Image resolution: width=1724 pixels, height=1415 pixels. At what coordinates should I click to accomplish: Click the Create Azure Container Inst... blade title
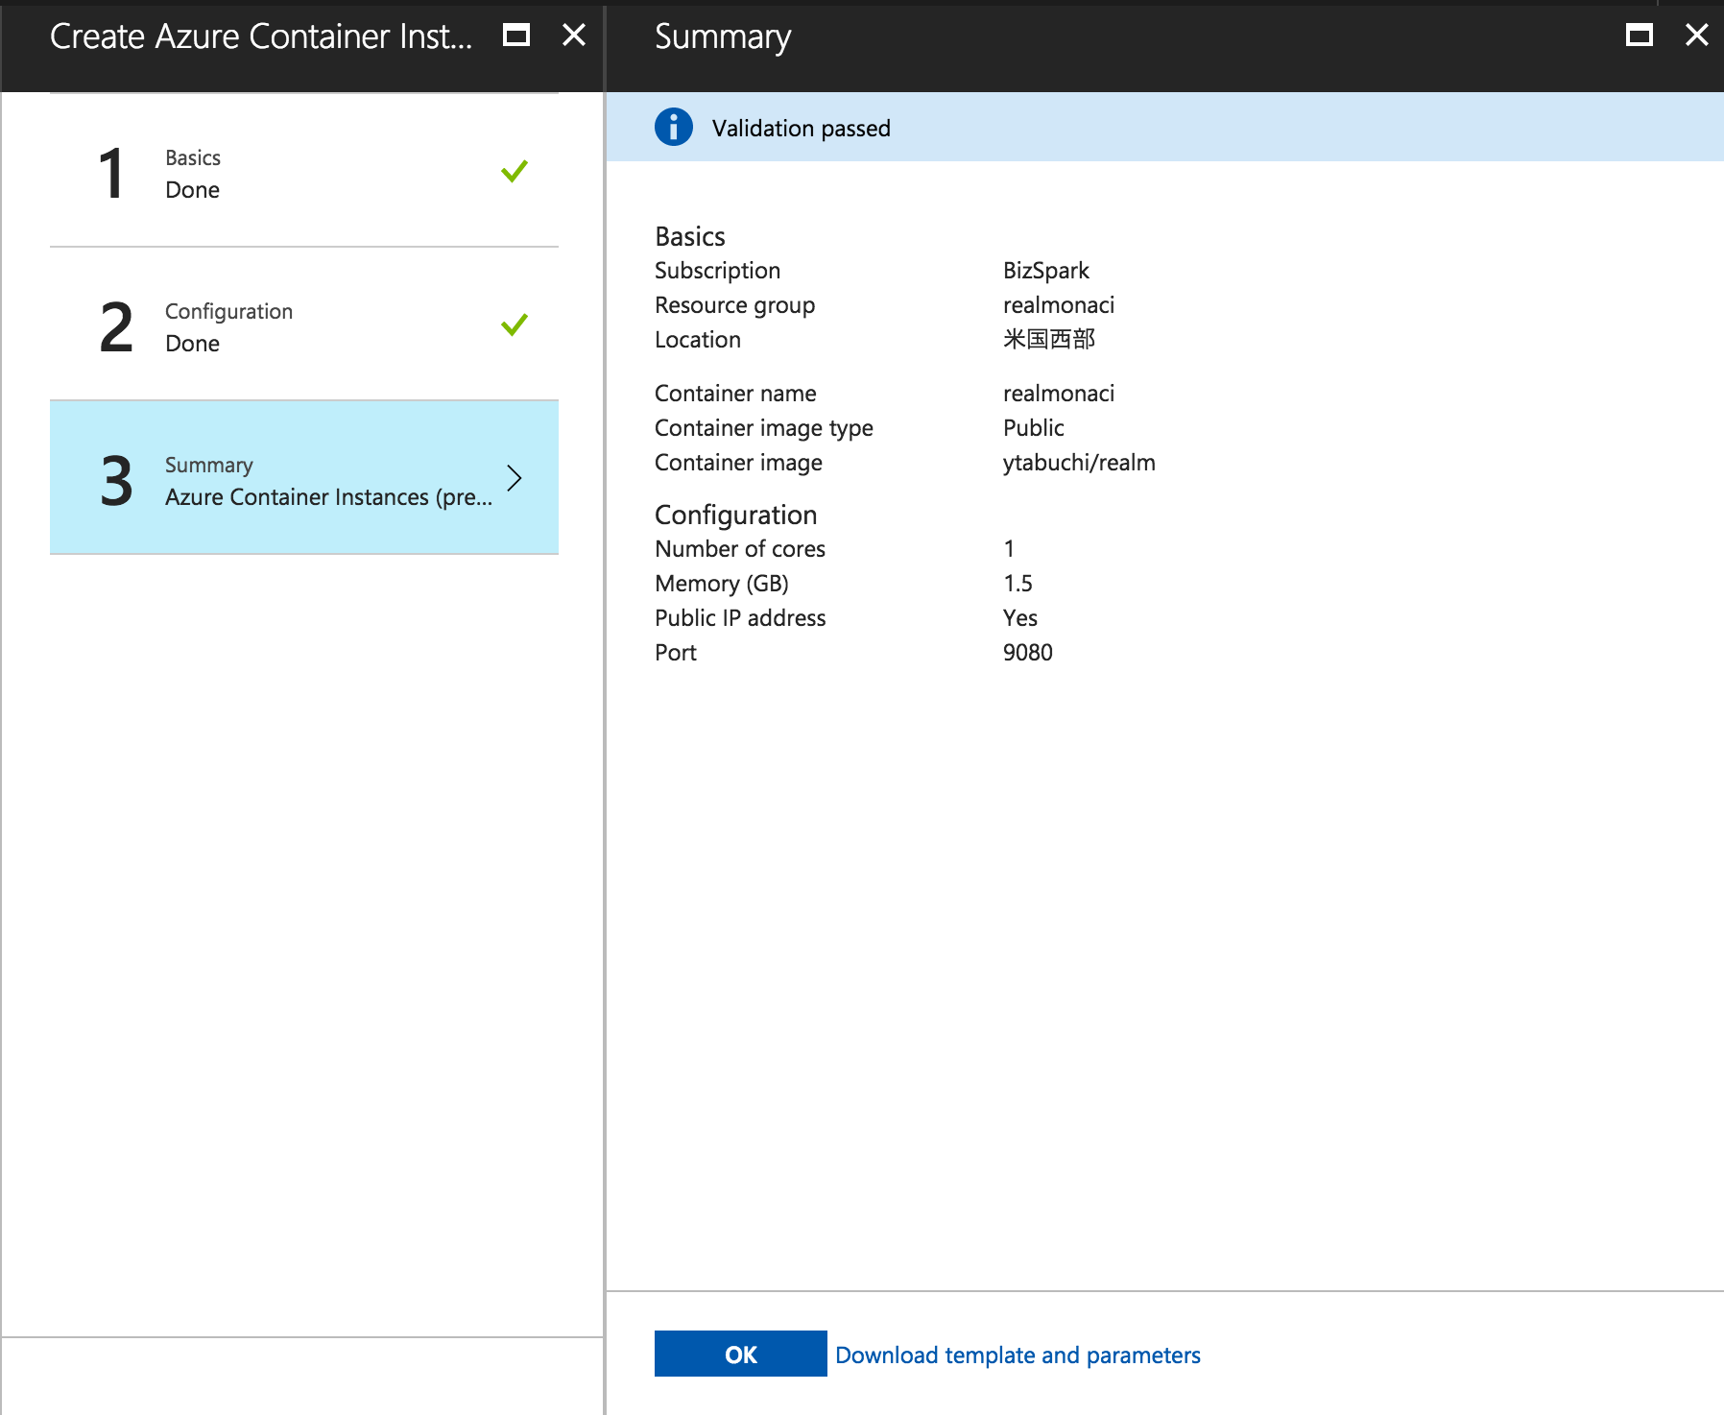point(261,36)
